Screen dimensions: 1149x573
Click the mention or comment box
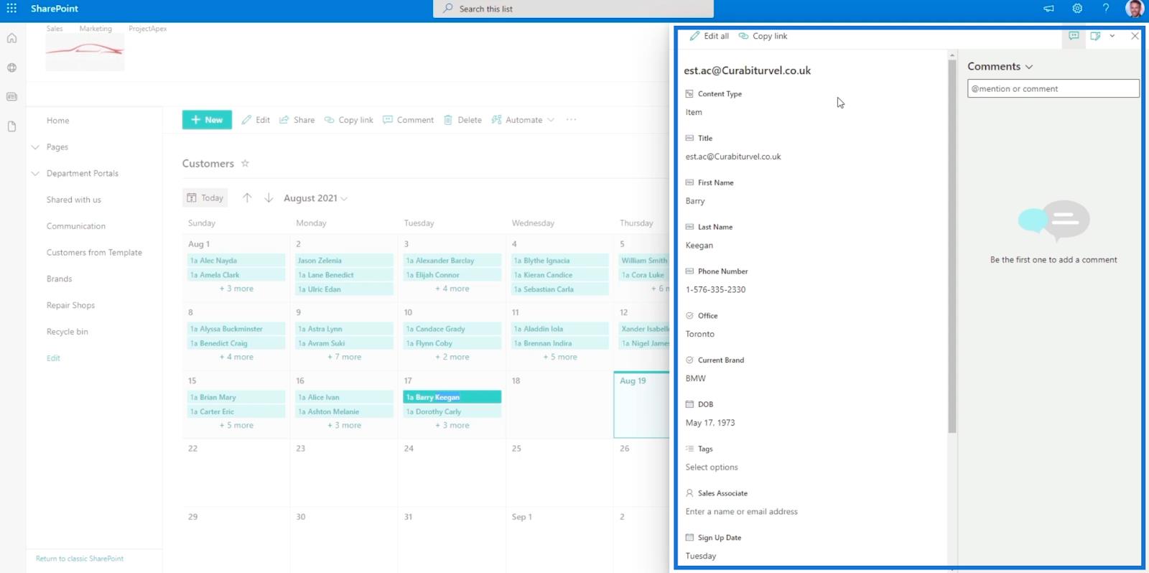tap(1053, 88)
